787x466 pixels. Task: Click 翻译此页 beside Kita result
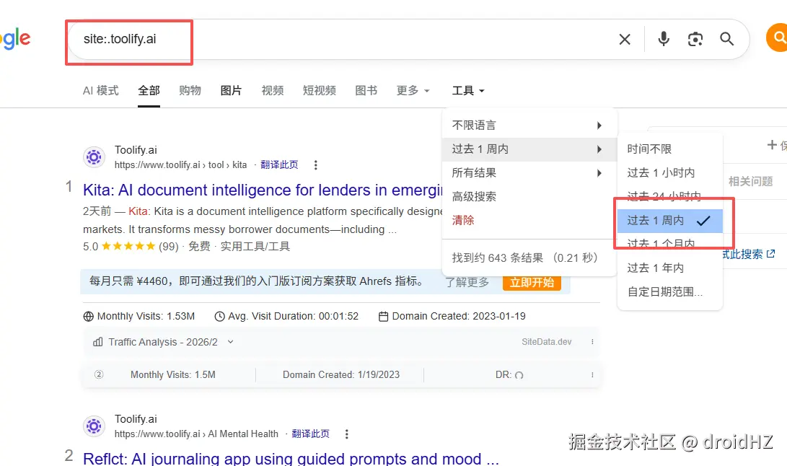tap(279, 164)
